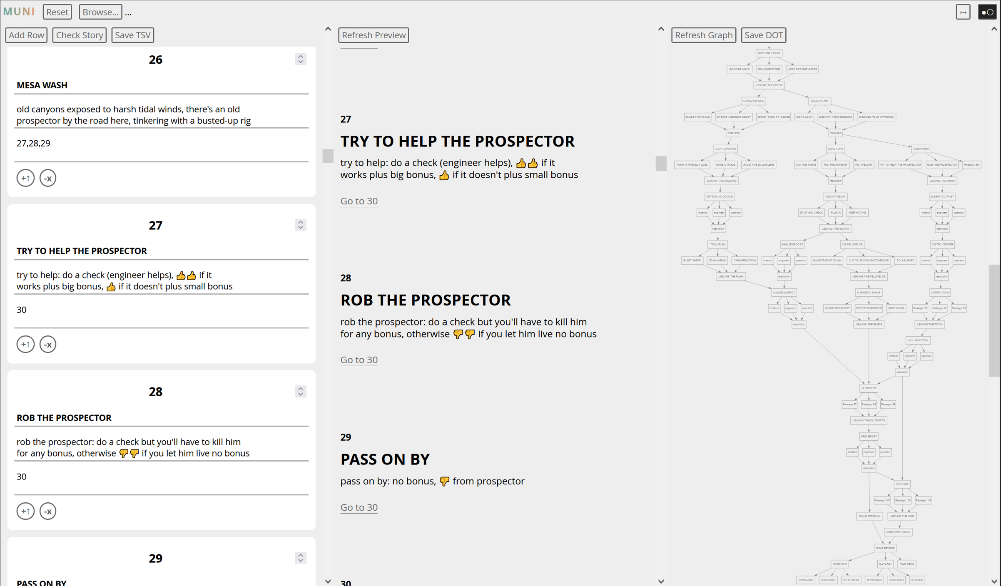Click the add-above (+↑) icon in row 26
Image resolution: width=1001 pixels, height=586 pixels.
pyautogui.click(x=25, y=178)
